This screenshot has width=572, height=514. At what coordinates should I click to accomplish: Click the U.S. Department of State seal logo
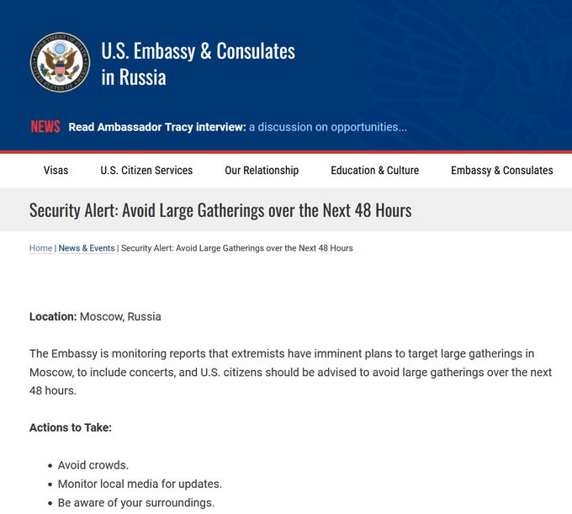(x=60, y=63)
